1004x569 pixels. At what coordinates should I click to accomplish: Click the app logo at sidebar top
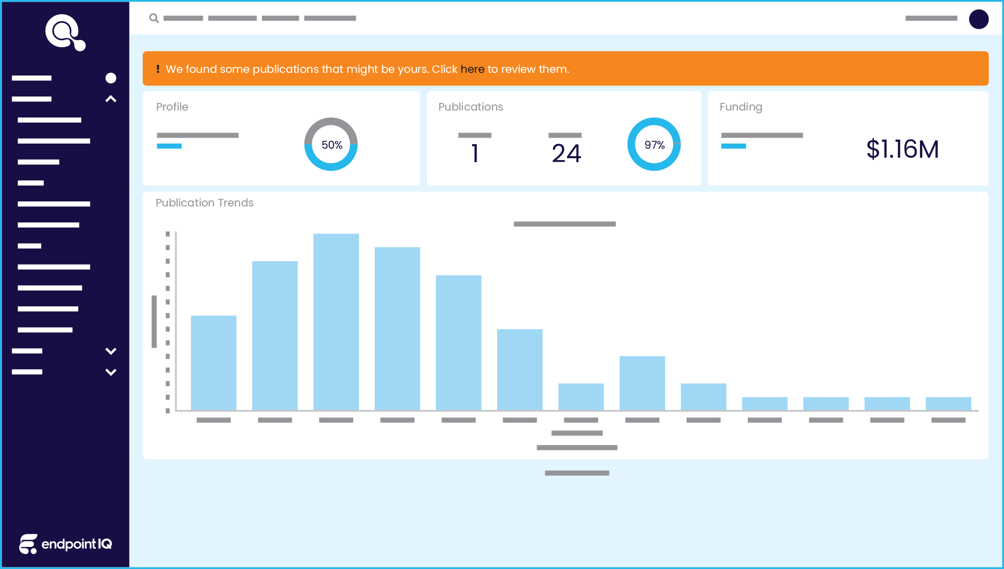65,33
